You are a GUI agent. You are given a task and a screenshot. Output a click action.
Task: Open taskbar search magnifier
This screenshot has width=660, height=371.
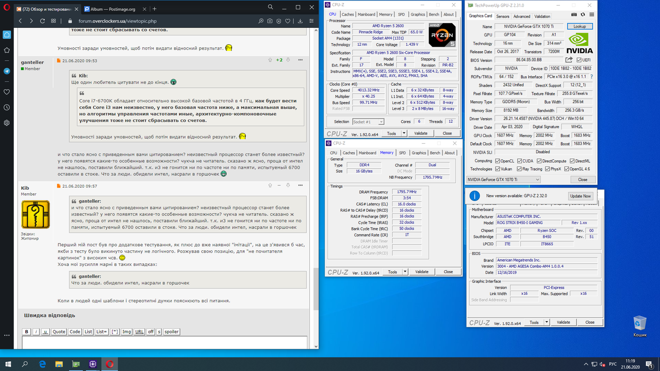(x=25, y=364)
